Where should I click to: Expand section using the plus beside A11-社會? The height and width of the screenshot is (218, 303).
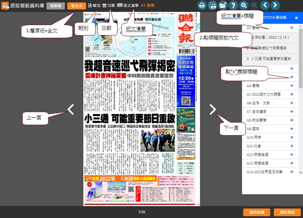click(x=292, y=146)
